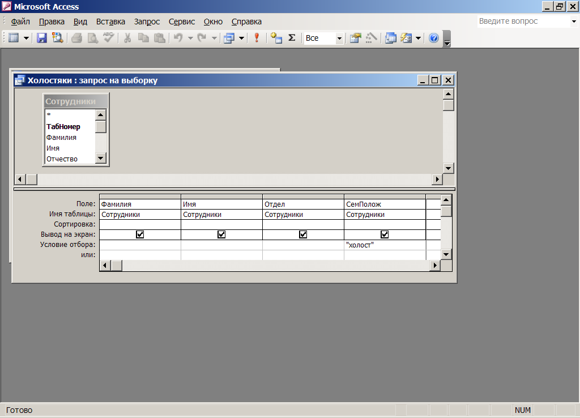Click the 'Введите вопрос' help box
The width and height of the screenshot is (580, 418).
(523, 21)
